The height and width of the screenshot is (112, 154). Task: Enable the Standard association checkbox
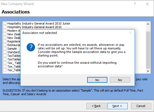click(x=5, y=52)
